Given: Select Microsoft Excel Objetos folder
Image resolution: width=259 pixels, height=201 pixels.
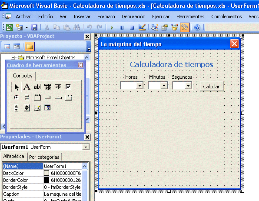Looking at the screenshot, I should pos(51,57).
